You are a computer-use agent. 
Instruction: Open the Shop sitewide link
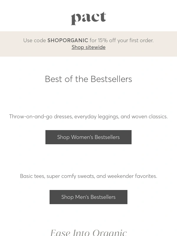(x=88, y=47)
